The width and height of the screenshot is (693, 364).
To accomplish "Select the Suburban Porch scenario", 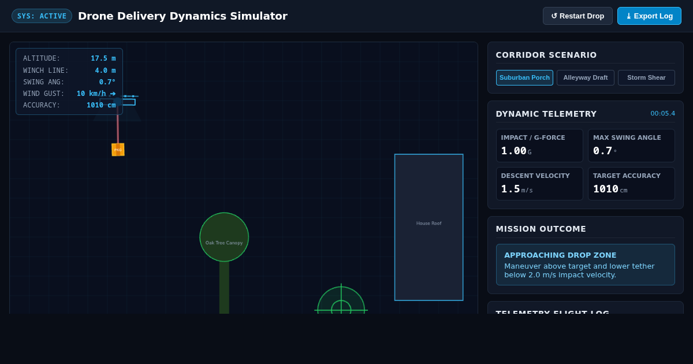I will tap(524, 77).
